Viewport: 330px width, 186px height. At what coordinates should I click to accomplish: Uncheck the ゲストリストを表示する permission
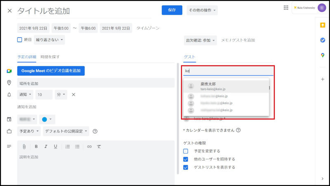click(x=186, y=167)
